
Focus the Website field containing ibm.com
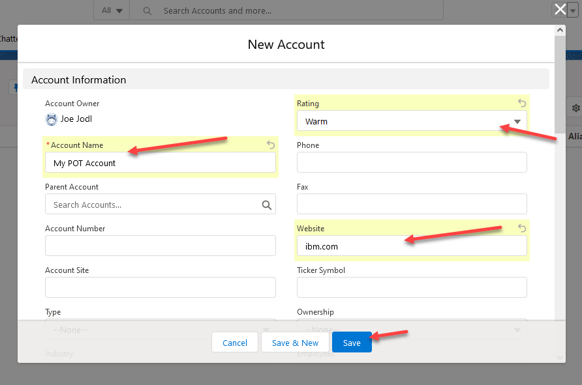coord(411,246)
